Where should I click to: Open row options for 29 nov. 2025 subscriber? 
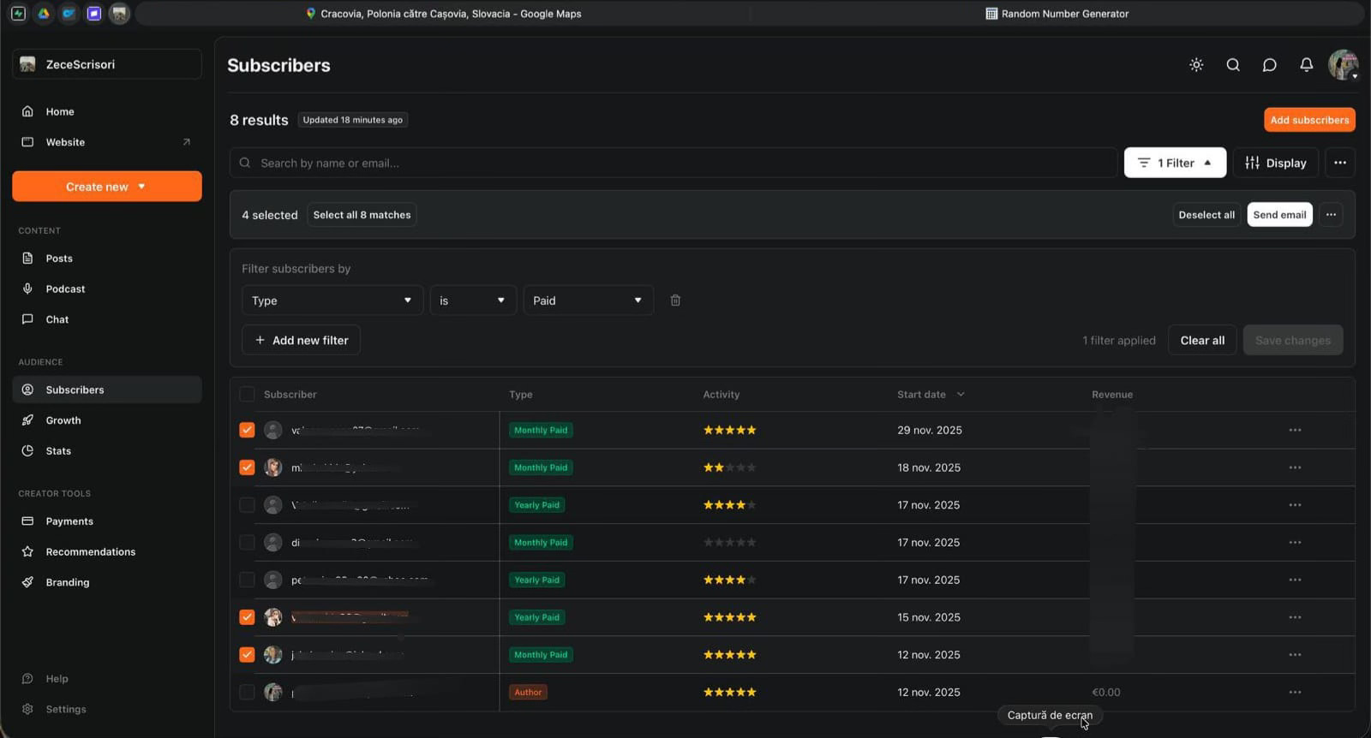1294,431
